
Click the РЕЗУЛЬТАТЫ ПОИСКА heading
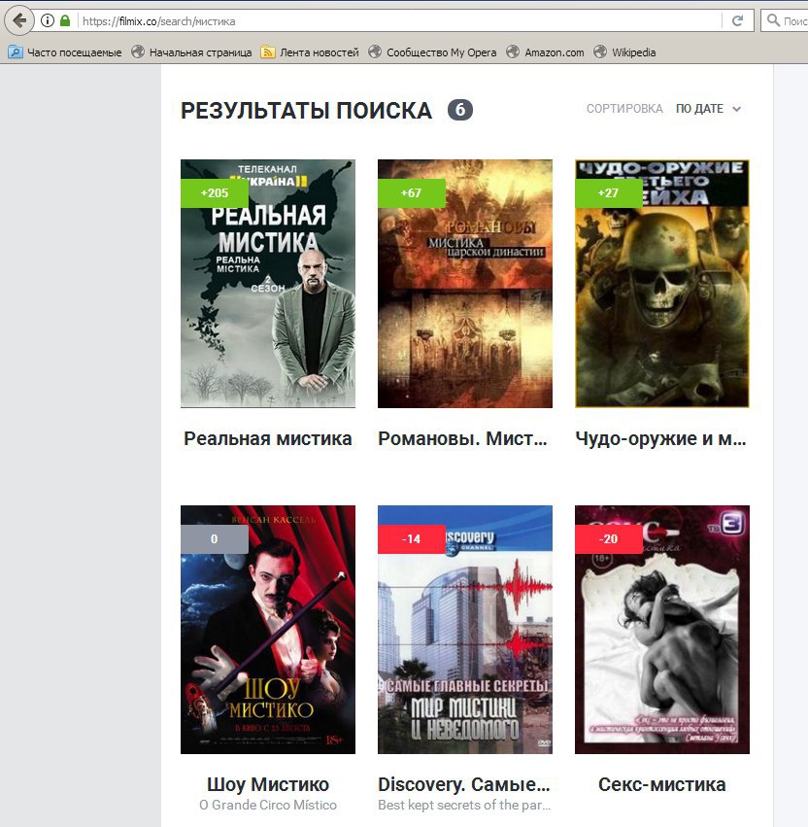pos(306,110)
